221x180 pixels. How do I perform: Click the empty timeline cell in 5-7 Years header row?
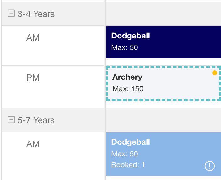[x=164, y=120]
